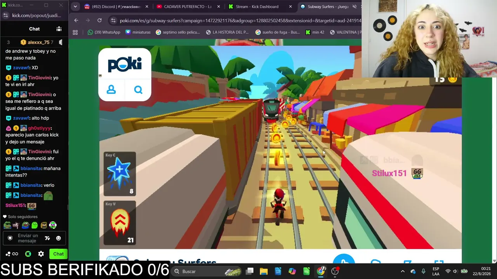
Task: Click Kick popout address kick.com/popout/juadi...
Action: [x=36, y=15]
